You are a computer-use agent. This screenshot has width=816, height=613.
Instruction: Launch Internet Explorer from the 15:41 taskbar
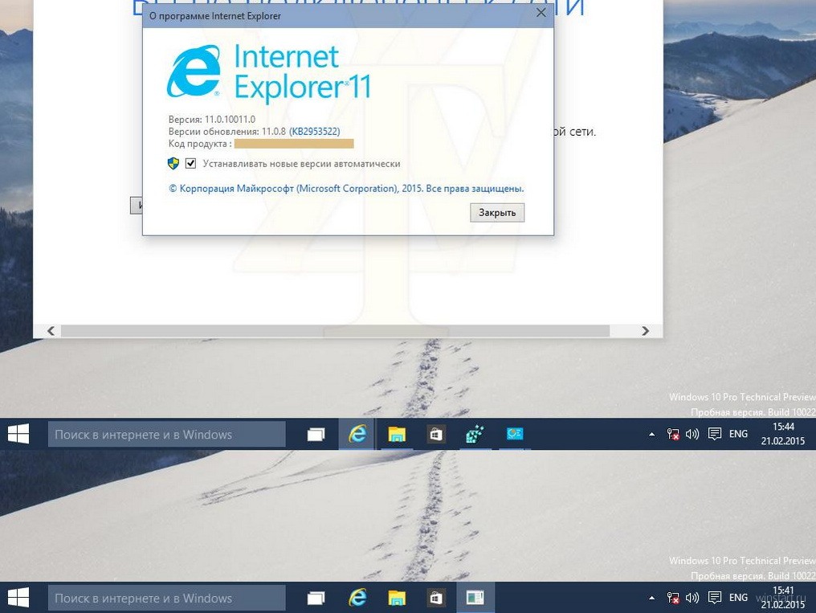[x=357, y=598]
